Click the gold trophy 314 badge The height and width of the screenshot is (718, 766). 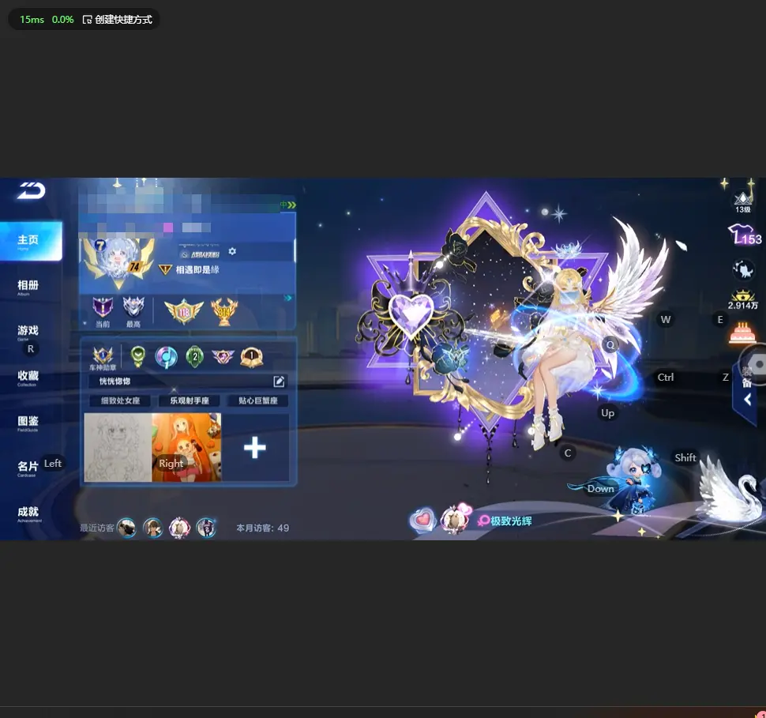(224, 312)
